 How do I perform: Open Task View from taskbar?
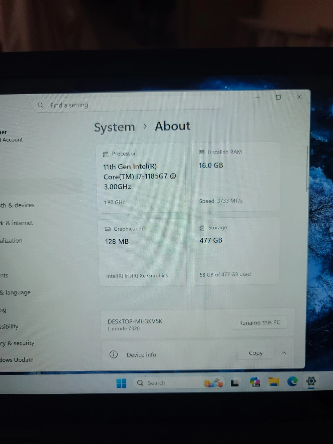tap(235, 383)
